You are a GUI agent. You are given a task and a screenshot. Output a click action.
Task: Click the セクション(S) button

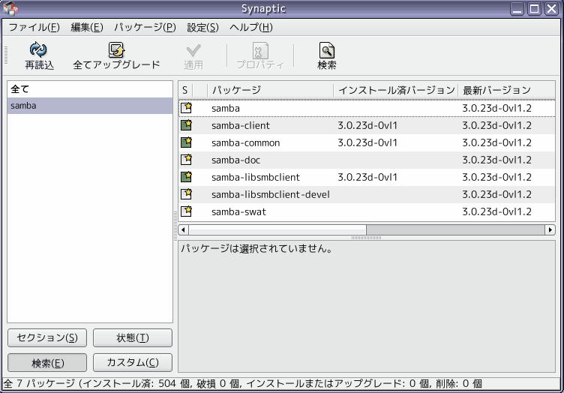[47, 337]
